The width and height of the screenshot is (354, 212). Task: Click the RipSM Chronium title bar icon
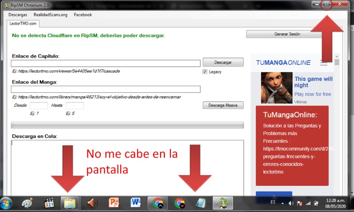click(6, 5)
